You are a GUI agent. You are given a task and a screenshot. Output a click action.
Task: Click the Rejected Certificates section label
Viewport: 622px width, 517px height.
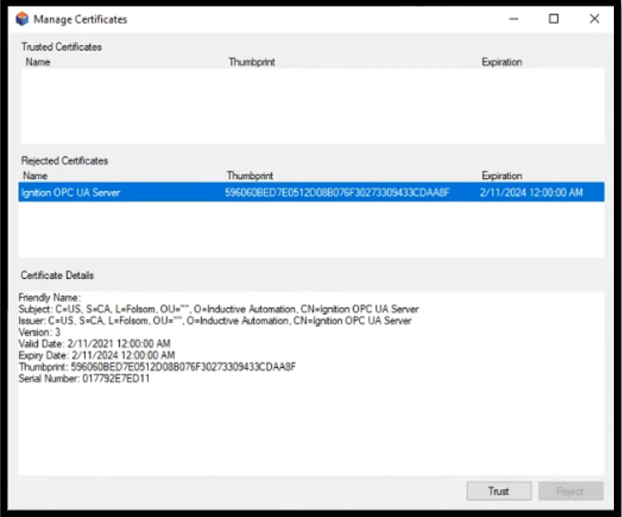coord(65,160)
